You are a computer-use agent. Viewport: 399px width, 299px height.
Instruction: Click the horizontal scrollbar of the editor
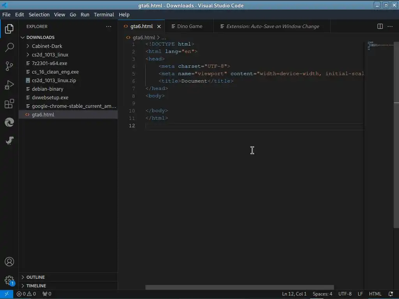coord(240,287)
